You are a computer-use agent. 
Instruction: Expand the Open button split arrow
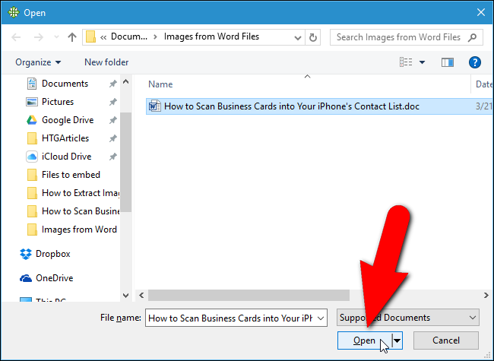397,340
